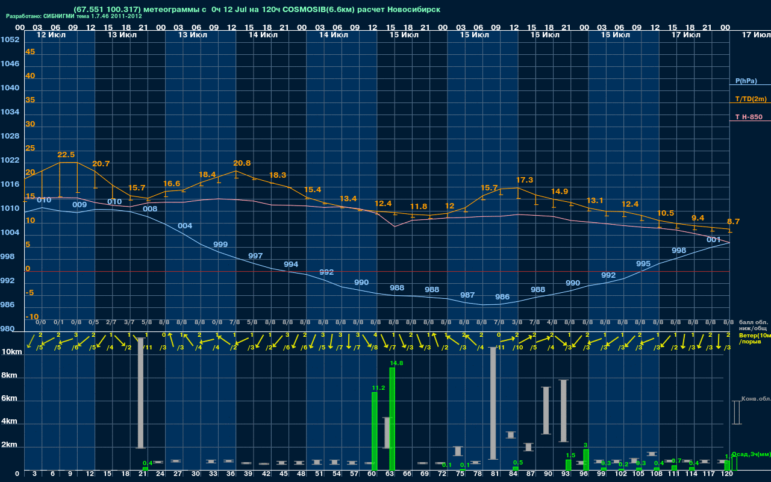771x482 pixels.
Task: Click the 11.8 temperature value
Action: tap(419, 207)
